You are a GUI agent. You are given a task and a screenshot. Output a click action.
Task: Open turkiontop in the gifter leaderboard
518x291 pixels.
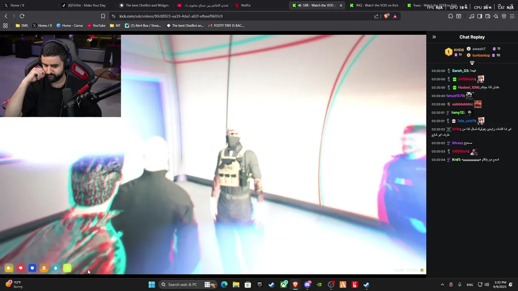click(x=481, y=55)
